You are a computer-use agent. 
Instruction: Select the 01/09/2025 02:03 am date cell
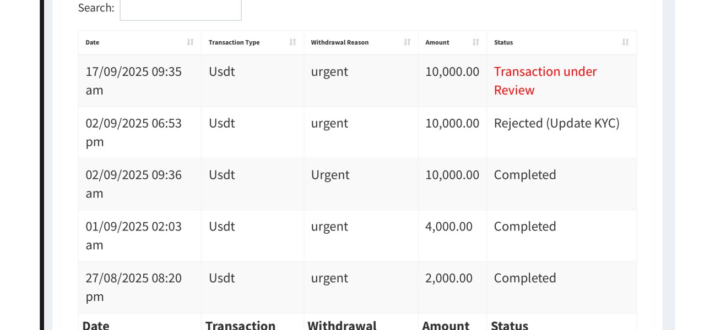click(133, 235)
